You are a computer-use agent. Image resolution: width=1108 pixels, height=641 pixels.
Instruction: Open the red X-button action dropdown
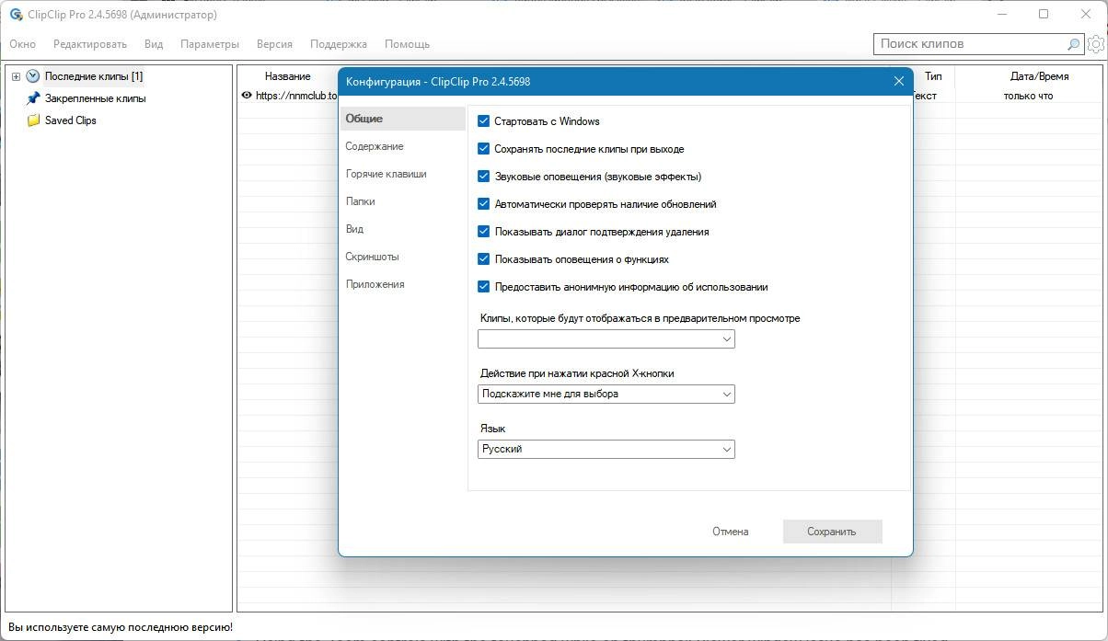pyautogui.click(x=606, y=394)
